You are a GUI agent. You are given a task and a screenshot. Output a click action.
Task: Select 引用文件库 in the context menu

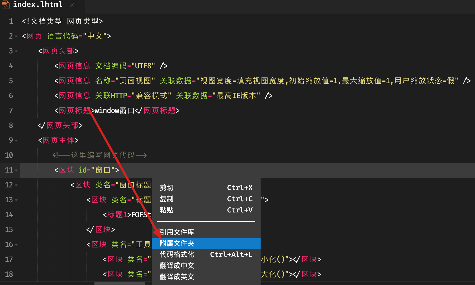click(x=206, y=232)
